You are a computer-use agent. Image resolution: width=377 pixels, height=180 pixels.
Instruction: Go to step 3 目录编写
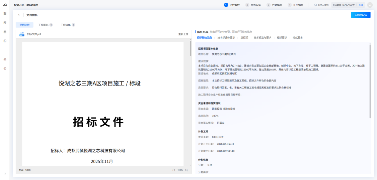274,5
